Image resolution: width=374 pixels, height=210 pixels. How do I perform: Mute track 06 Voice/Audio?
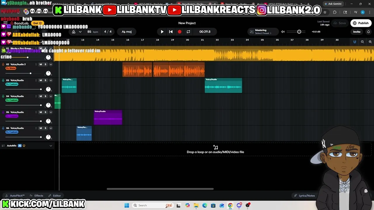[x=41, y=128]
